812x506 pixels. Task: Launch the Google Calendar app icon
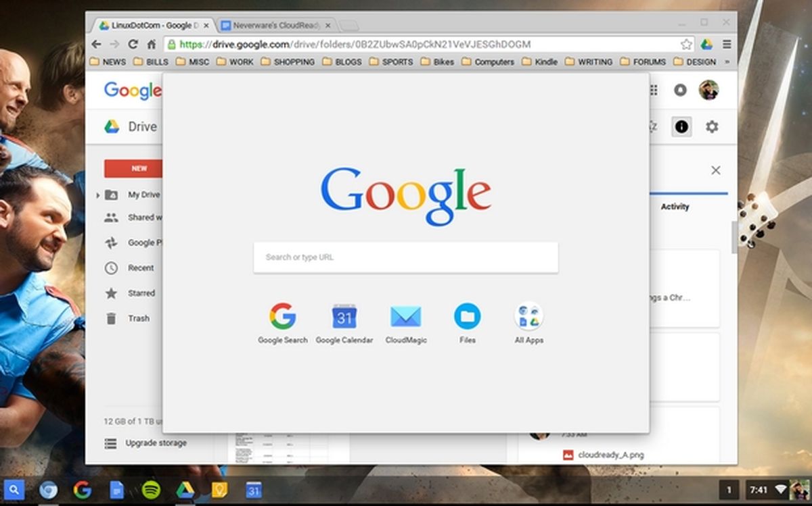344,315
